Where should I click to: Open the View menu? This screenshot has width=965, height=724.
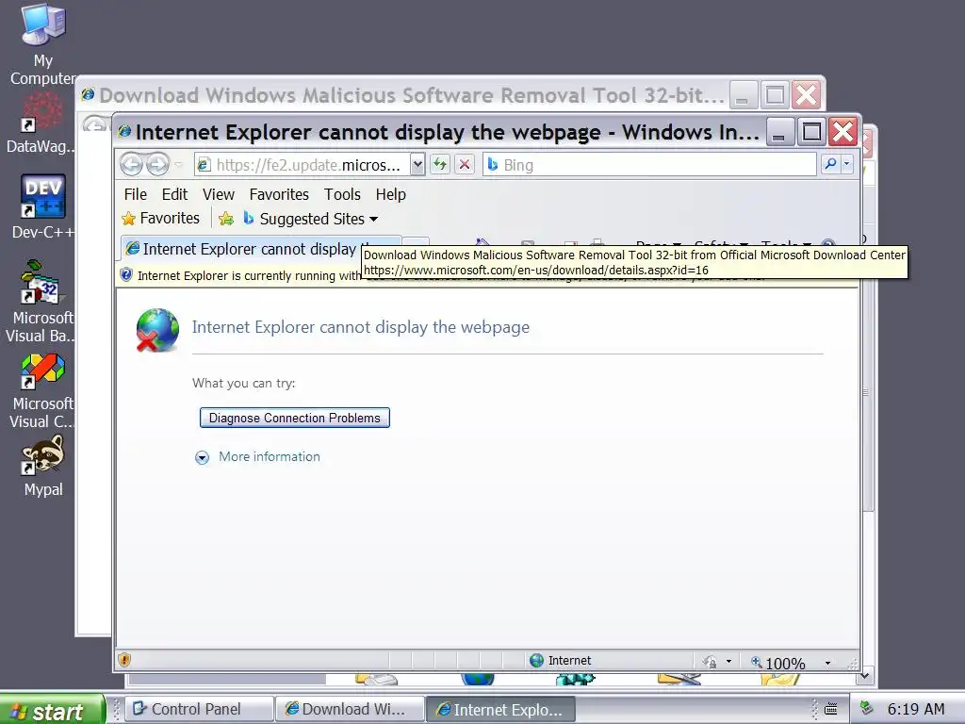click(x=219, y=194)
